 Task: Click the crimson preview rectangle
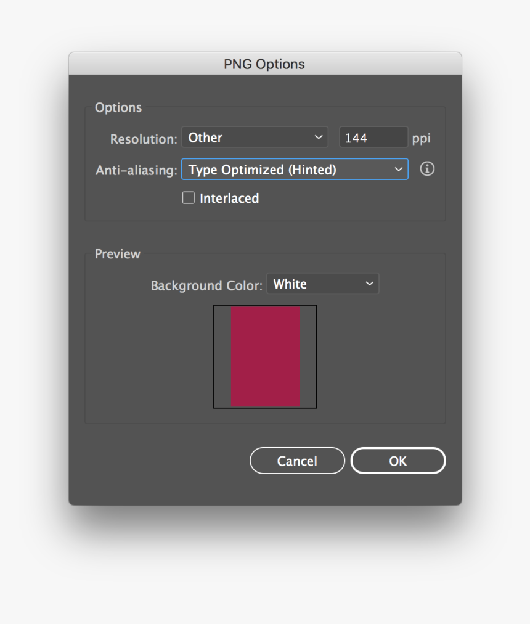point(265,356)
